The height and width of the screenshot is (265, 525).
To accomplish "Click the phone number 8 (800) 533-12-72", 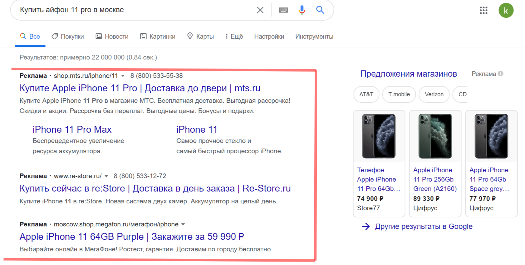I will click(x=140, y=176).
